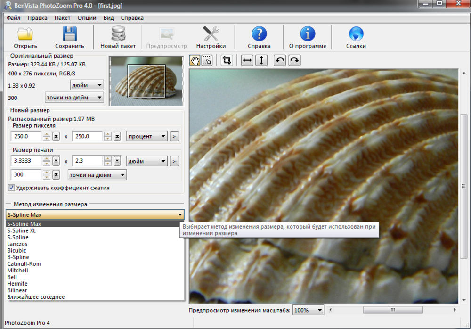Viewport: 471px width, 329px height.
Task: Open Настройки tools icon
Action: tap(211, 34)
